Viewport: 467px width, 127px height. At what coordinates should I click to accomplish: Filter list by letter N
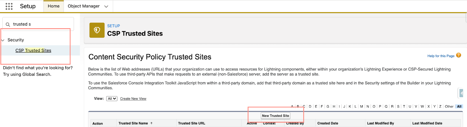(x=368, y=107)
